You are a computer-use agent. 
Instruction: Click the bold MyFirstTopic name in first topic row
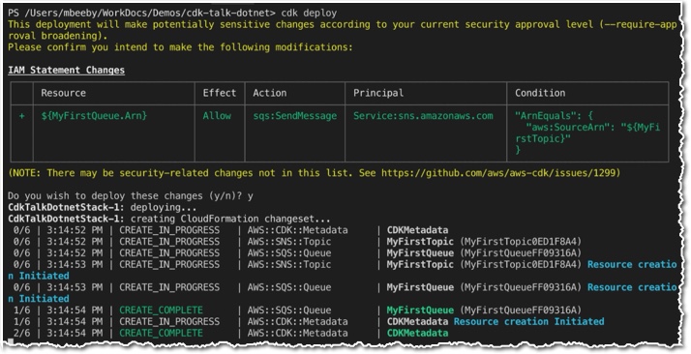click(420, 241)
